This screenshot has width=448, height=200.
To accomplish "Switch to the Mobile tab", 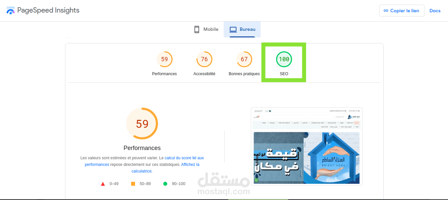I will (x=206, y=29).
